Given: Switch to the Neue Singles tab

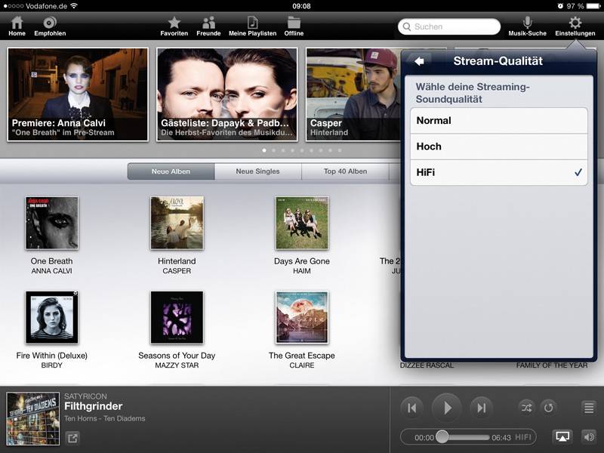Looking at the screenshot, I should point(257,171).
